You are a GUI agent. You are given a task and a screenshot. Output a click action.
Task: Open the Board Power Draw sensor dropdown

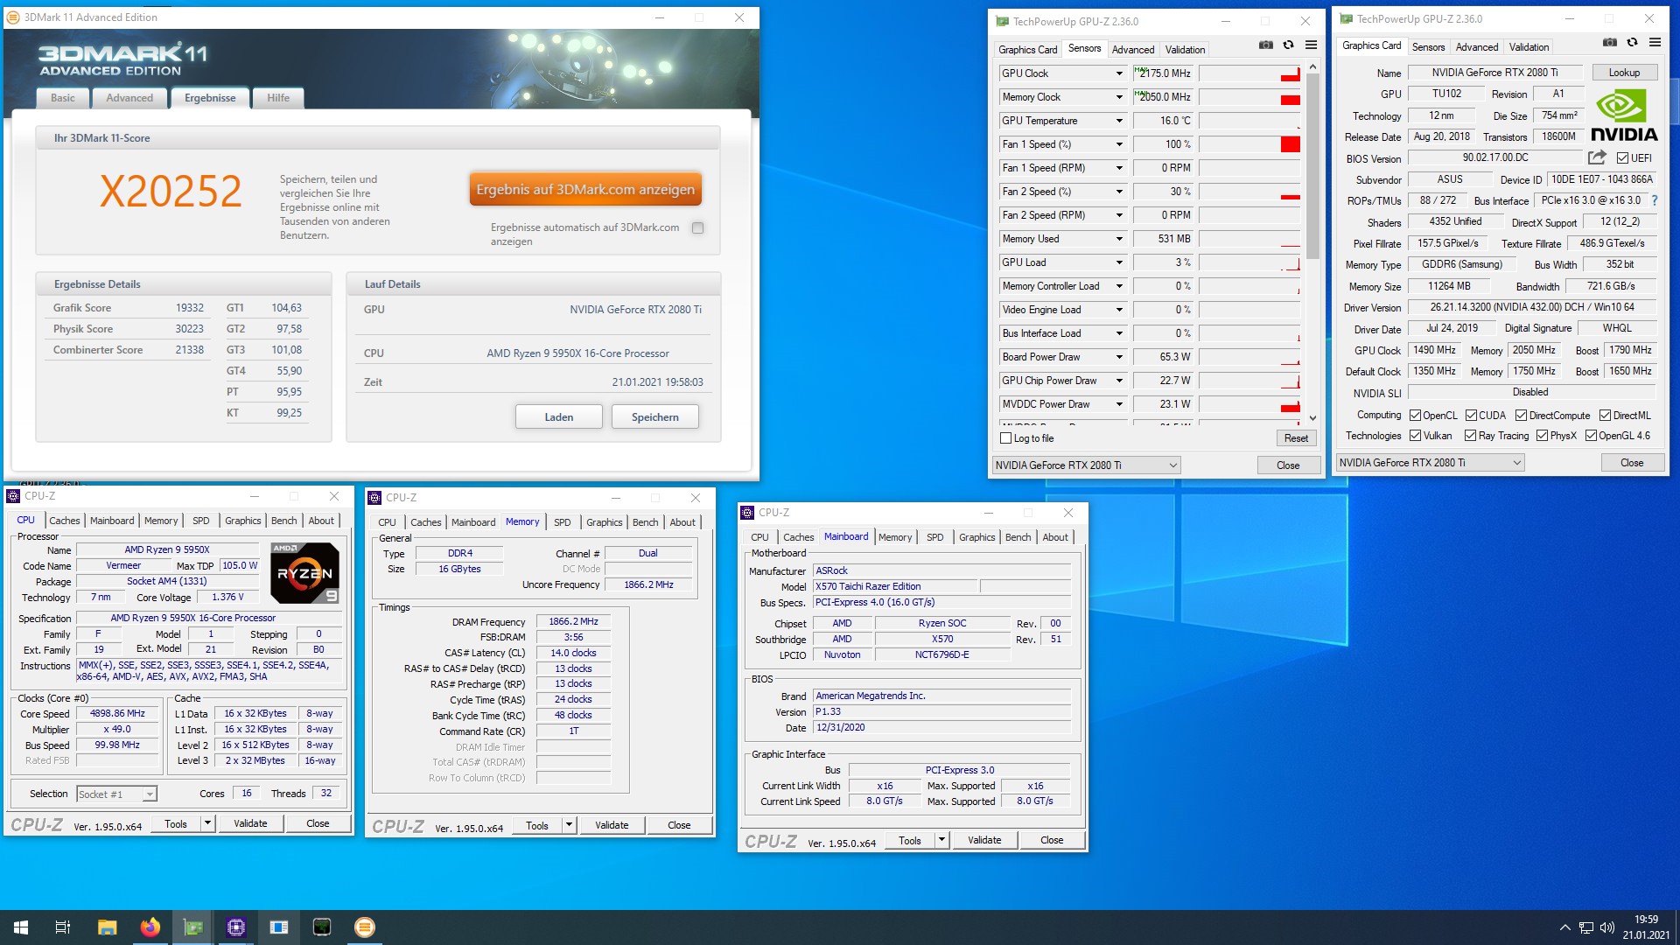[x=1118, y=357]
